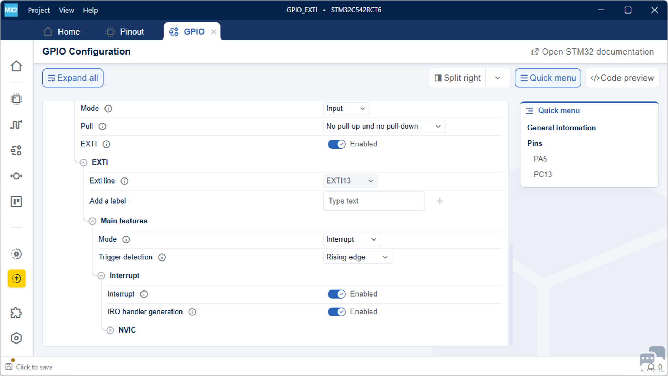
Task: Show info for Trigger detection
Action: (162, 257)
